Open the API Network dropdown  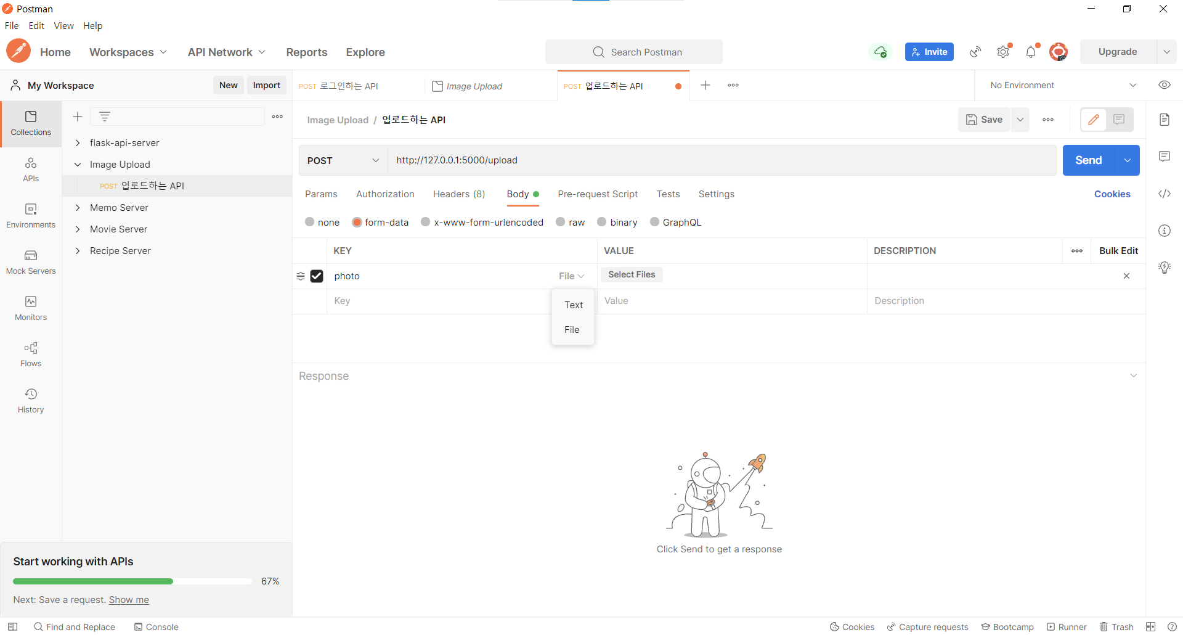click(x=227, y=52)
